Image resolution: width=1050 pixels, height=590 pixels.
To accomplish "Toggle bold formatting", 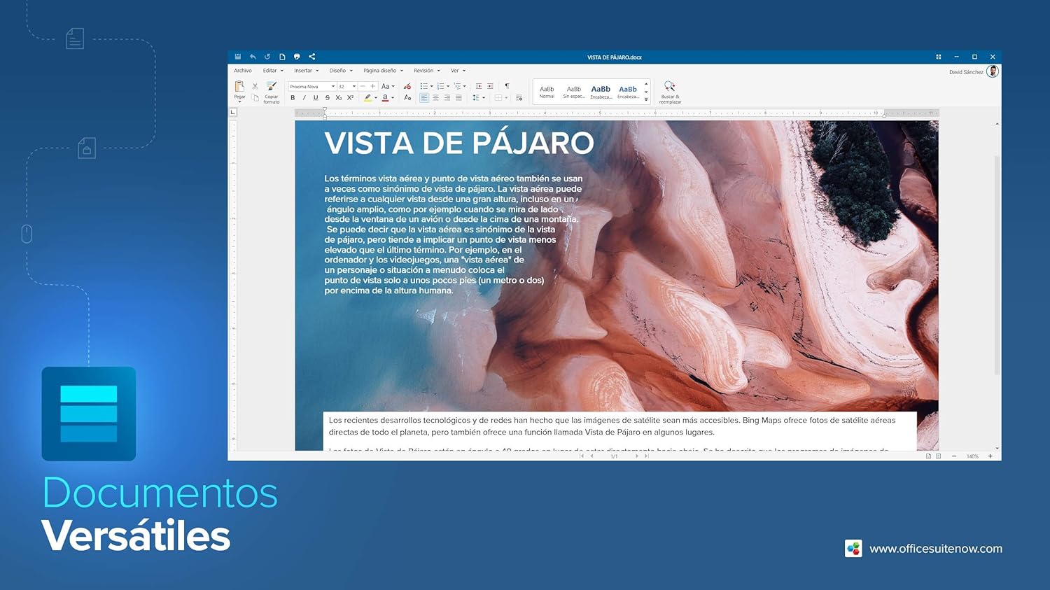I will 293,98.
